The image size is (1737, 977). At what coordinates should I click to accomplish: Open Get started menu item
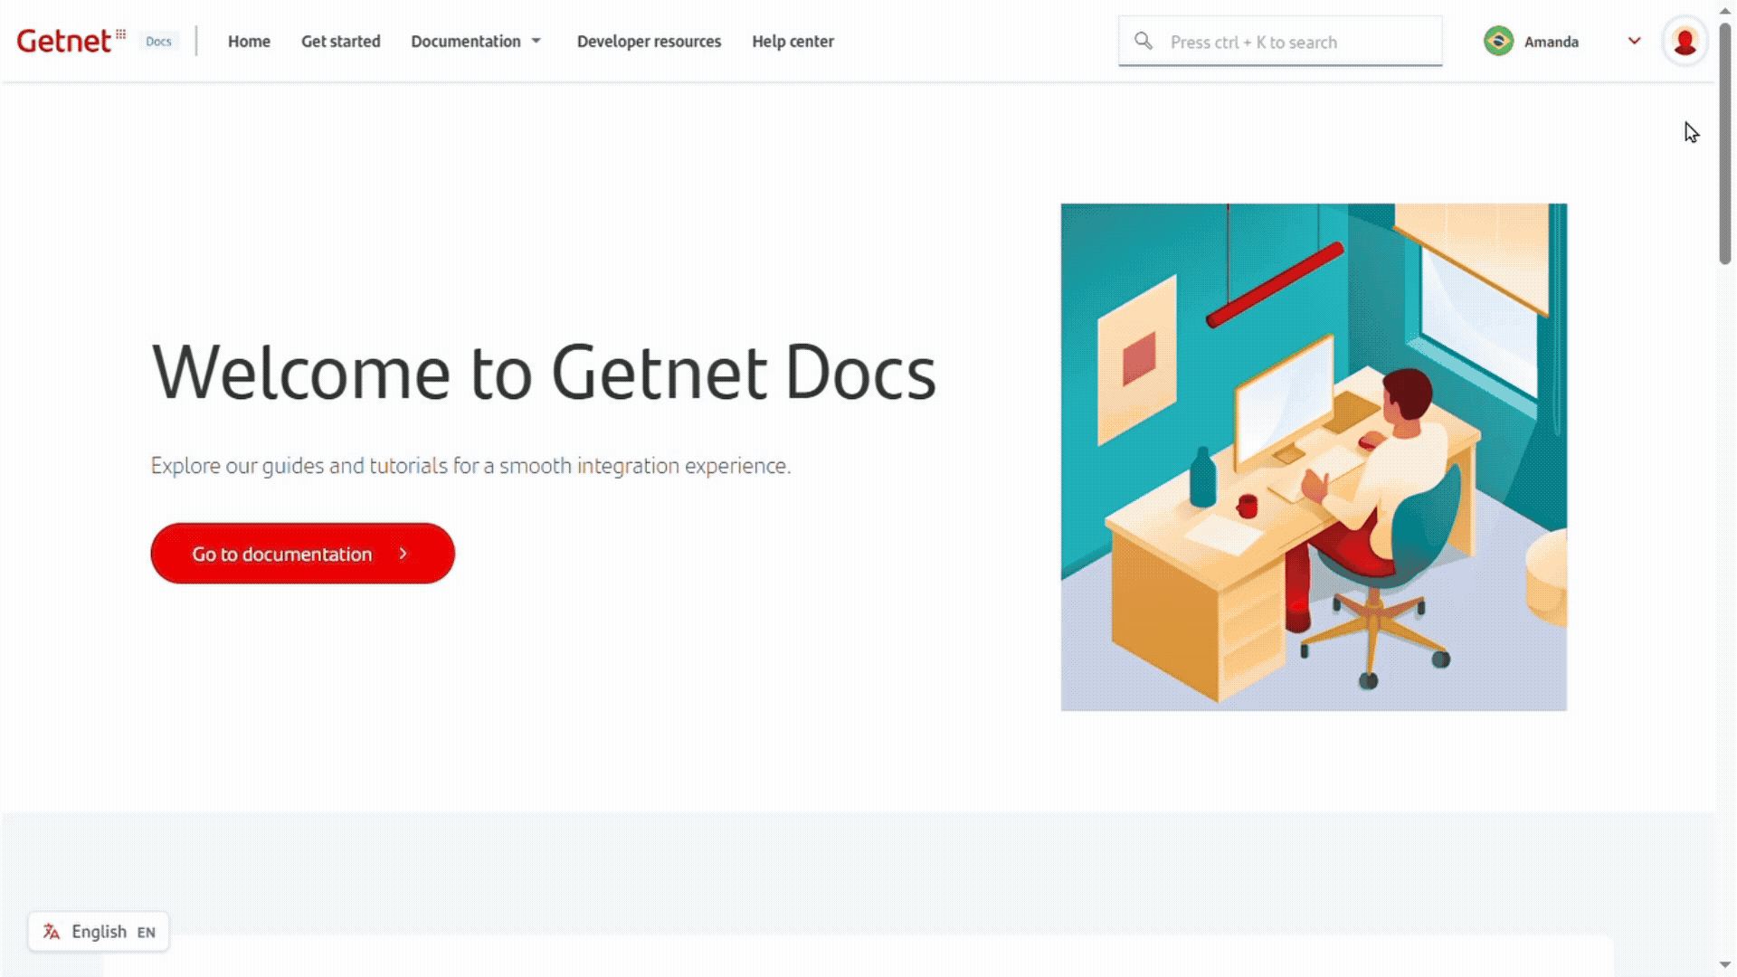click(x=340, y=42)
